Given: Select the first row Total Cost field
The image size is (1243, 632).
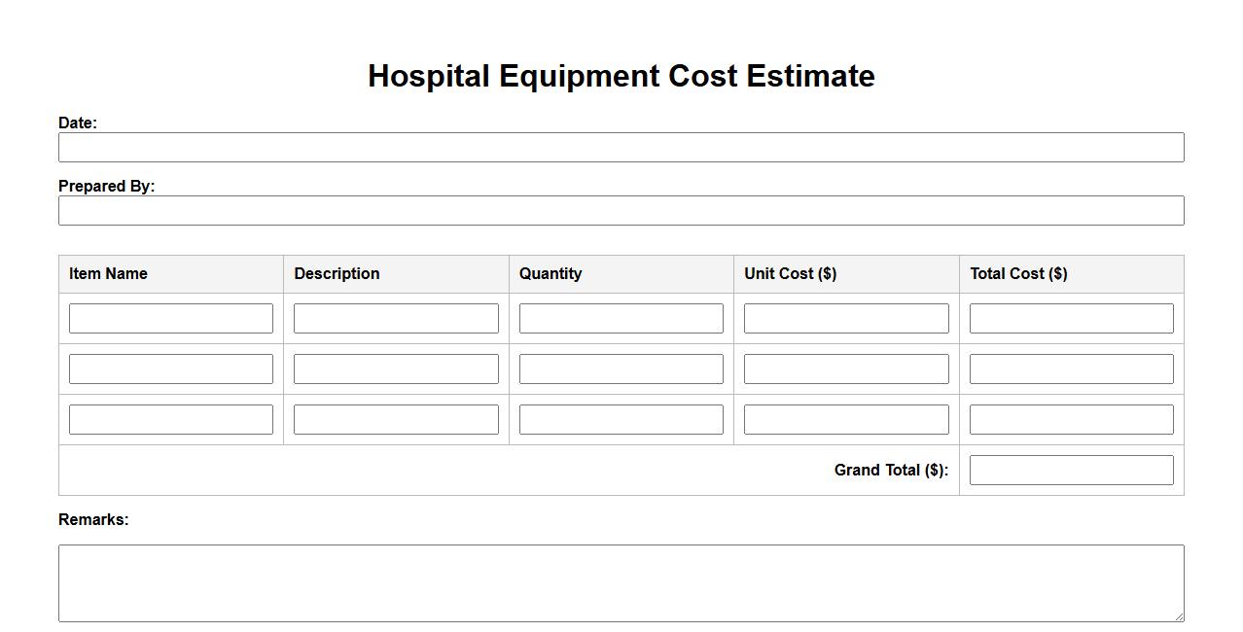Looking at the screenshot, I should point(1071,319).
